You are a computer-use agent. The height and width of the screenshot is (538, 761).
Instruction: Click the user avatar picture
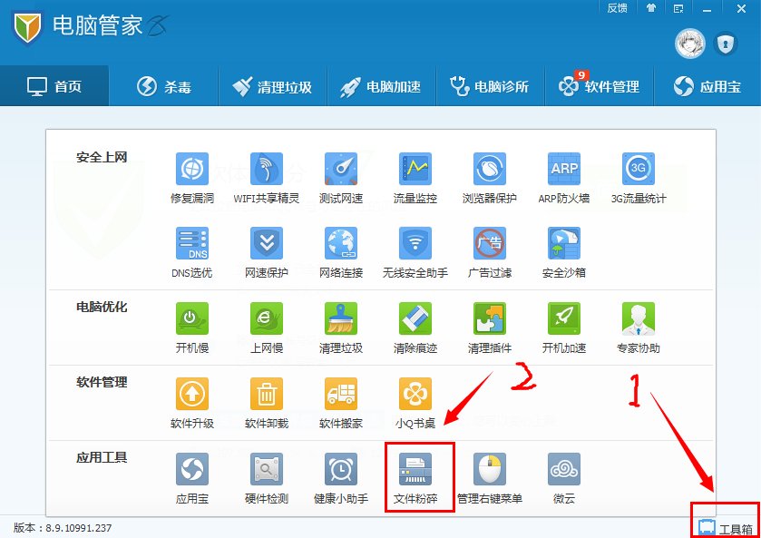click(x=688, y=43)
